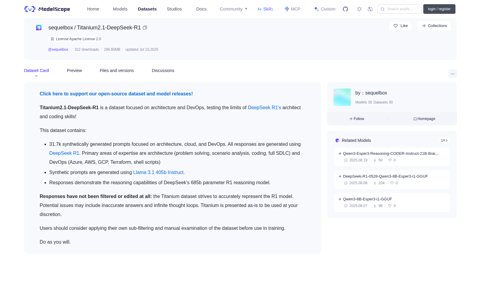The height and width of the screenshot is (300, 481).
Task: Add dataset to Collections
Action: pos(434,26)
